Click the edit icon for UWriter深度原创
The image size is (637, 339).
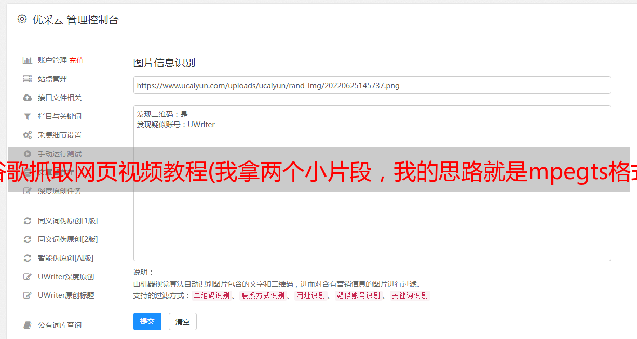(x=28, y=277)
